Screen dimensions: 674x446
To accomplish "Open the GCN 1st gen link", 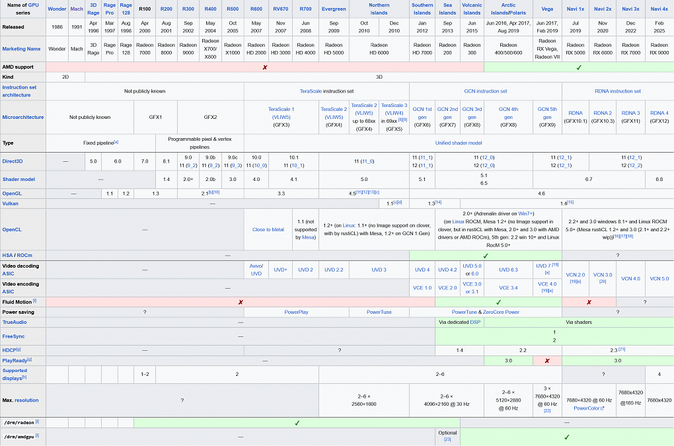I will point(422,113).
